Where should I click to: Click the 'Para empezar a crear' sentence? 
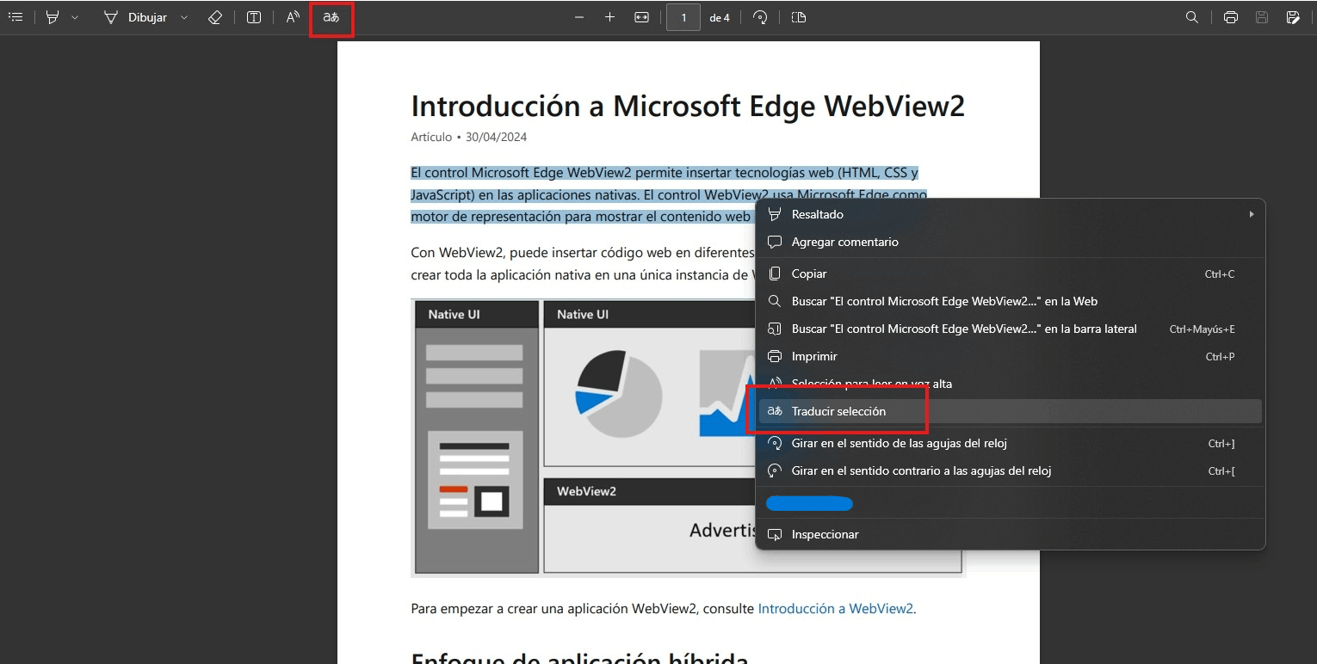tap(663, 608)
